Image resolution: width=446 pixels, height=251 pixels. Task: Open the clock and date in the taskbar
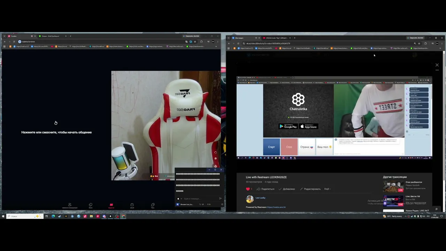[435, 216]
